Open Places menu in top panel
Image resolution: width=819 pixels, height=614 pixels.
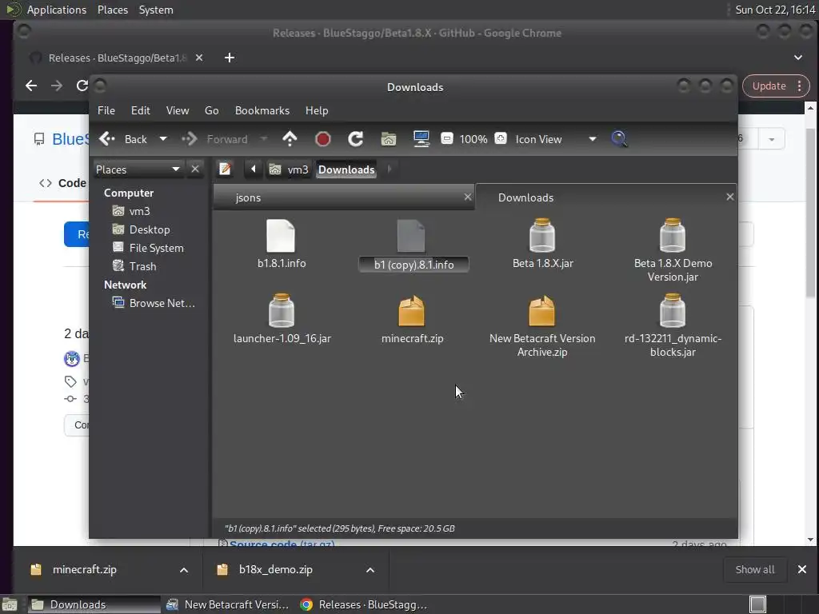(x=112, y=10)
